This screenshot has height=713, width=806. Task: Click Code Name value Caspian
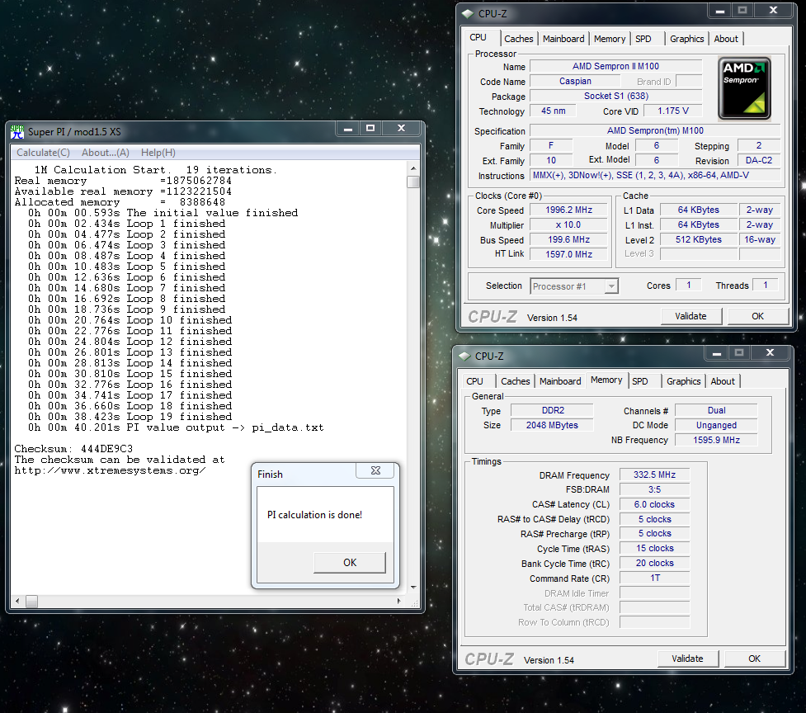(x=575, y=81)
